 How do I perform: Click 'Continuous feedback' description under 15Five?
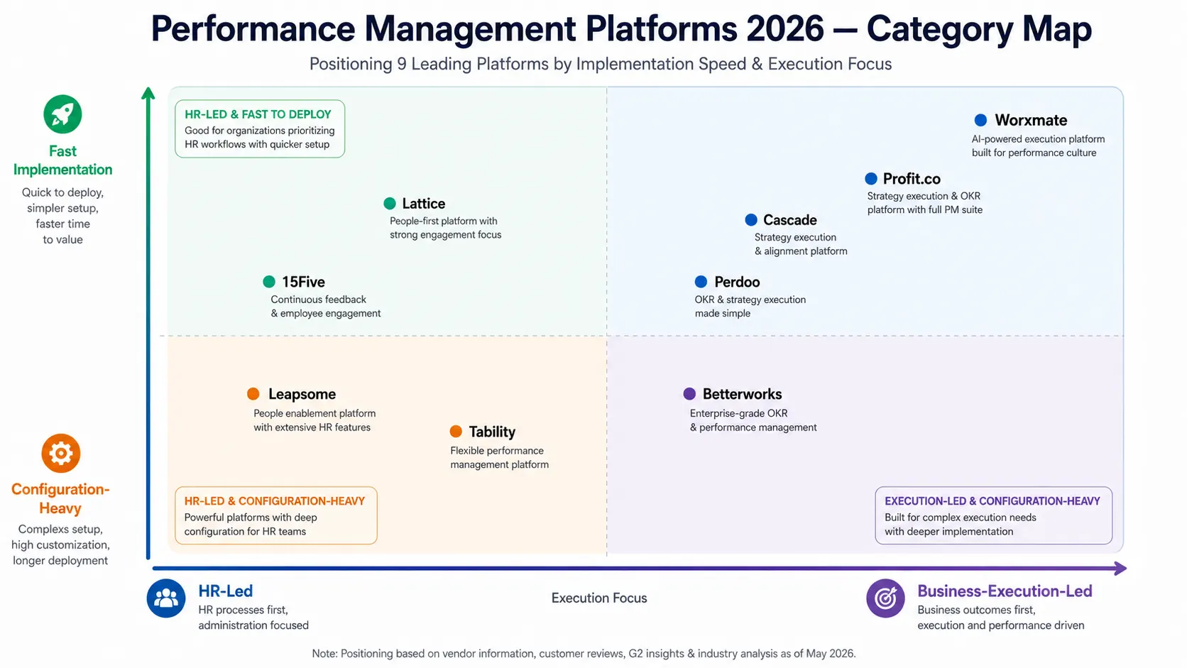[318, 300]
